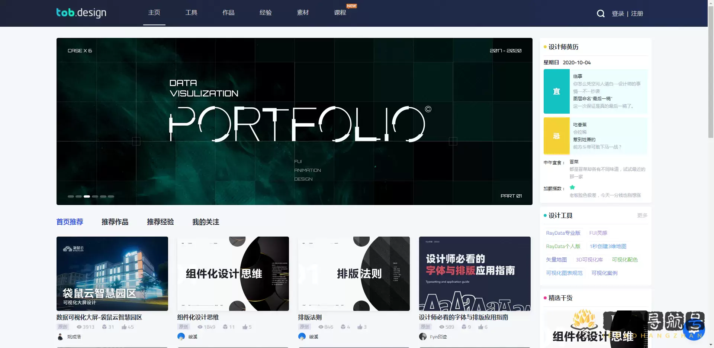Click views eye icon under 组件化设计思维 card

[200, 327]
